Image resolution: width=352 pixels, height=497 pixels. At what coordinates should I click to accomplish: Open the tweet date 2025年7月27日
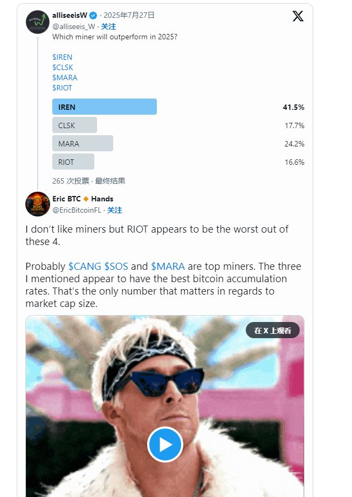(129, 15)
